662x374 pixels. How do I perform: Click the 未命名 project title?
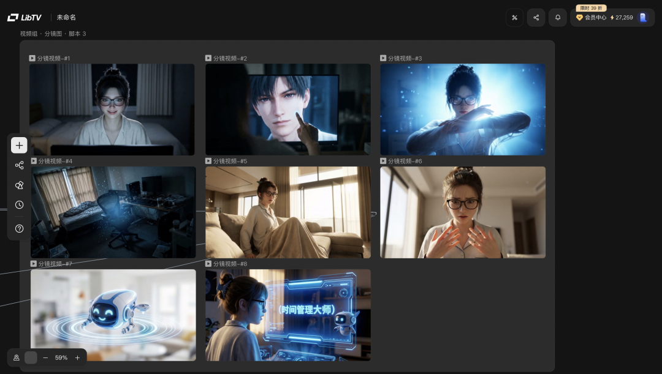pyautogui.click(x=66, y=18)
